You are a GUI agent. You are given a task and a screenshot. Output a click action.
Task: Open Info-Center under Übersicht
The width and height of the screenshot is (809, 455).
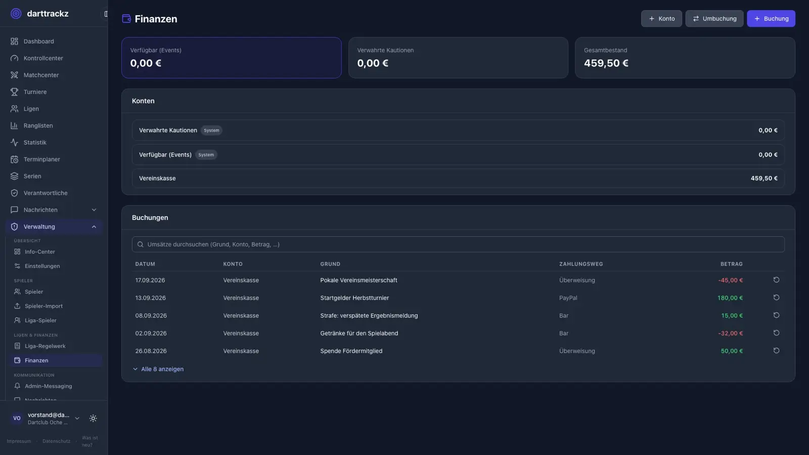click(x=56, y=252)
